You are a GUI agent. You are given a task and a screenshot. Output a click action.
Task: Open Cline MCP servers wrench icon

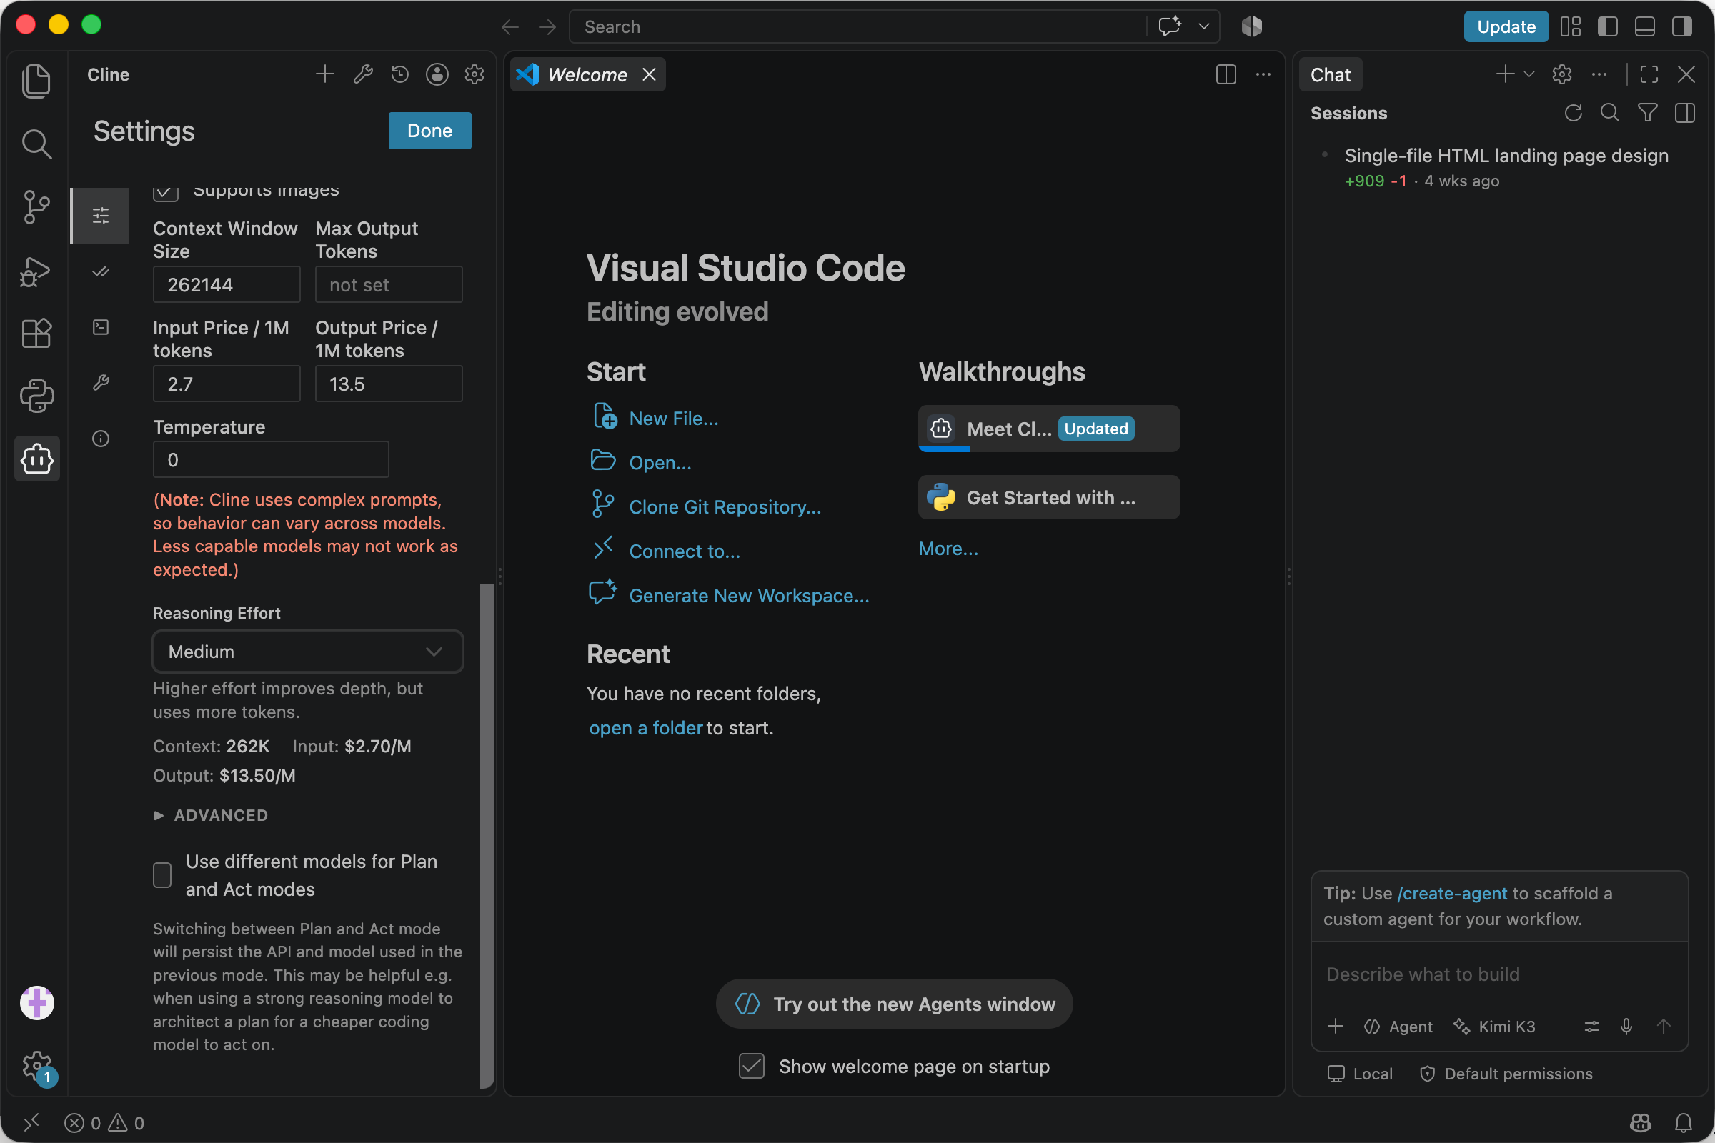pos(363,74)
